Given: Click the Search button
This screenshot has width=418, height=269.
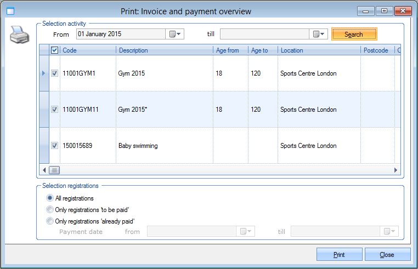Looking at the screenshot, I should (354, 35).
